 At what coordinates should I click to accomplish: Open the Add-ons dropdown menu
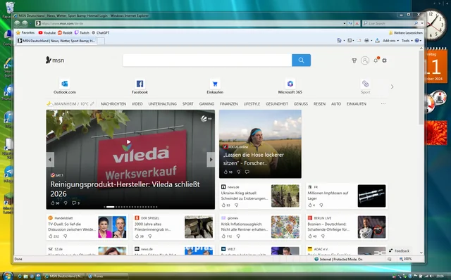[390, 41]
